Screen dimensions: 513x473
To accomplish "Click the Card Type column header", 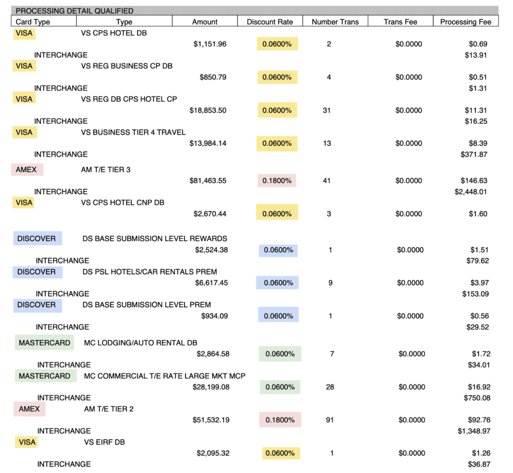I will 33,22.
